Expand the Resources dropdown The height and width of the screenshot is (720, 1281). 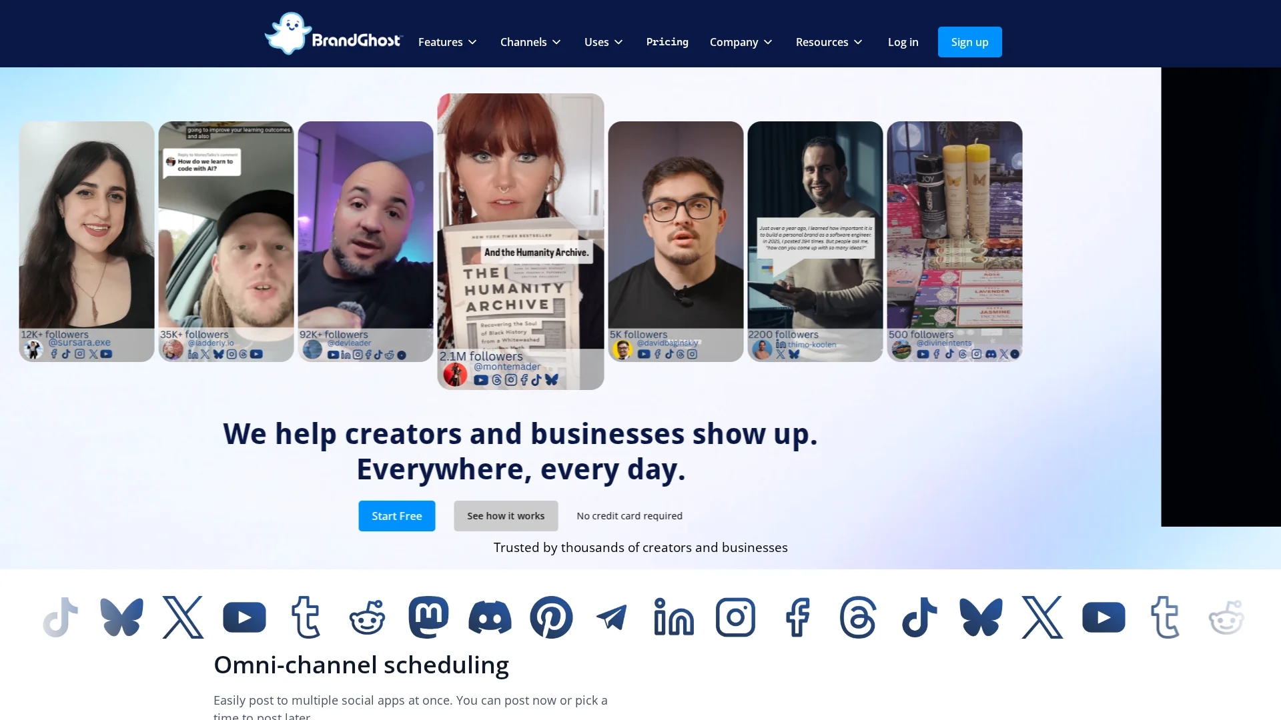(829, 42)
